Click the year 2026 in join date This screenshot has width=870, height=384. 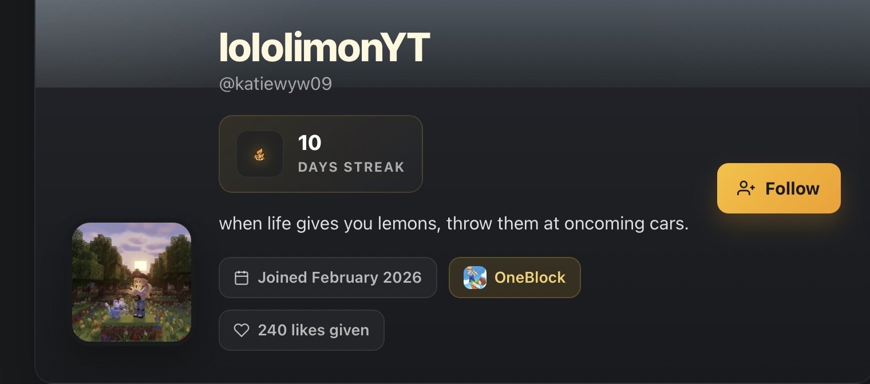(402, 278)
